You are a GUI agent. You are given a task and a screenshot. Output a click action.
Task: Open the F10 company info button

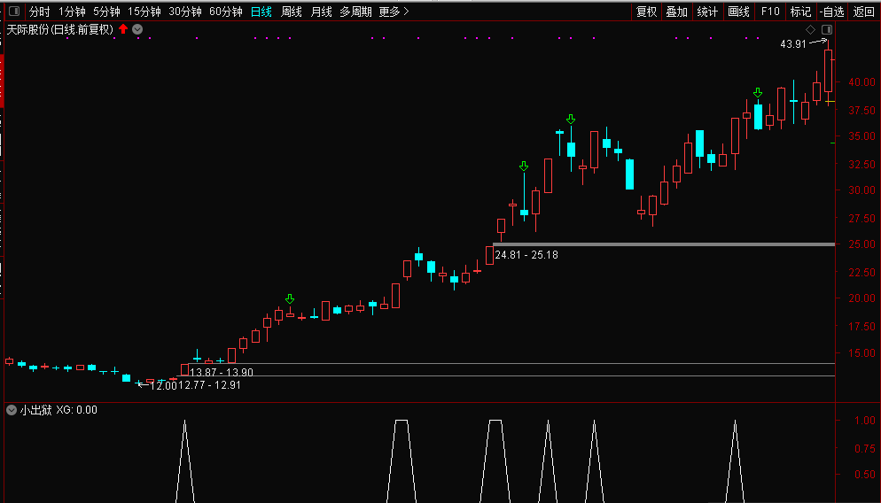click(x=770, y=12)
